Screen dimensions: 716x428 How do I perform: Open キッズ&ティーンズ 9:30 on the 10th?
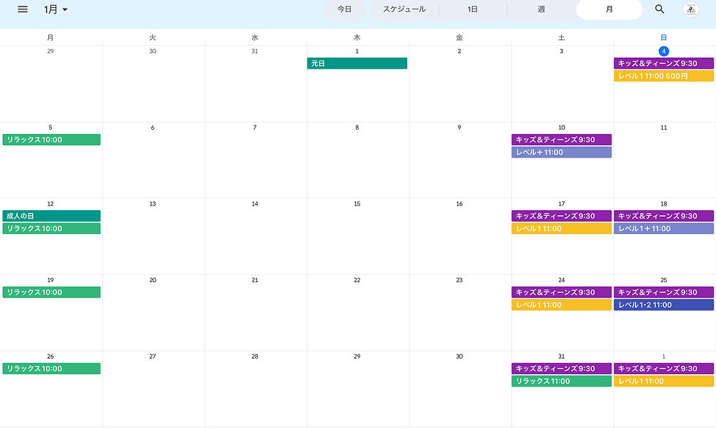point(561,140)
